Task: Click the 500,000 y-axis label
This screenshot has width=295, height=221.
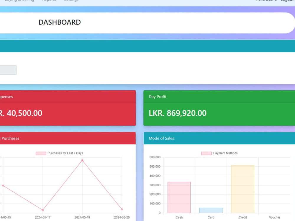Action: pyautogui.click(x=155, y=166)
